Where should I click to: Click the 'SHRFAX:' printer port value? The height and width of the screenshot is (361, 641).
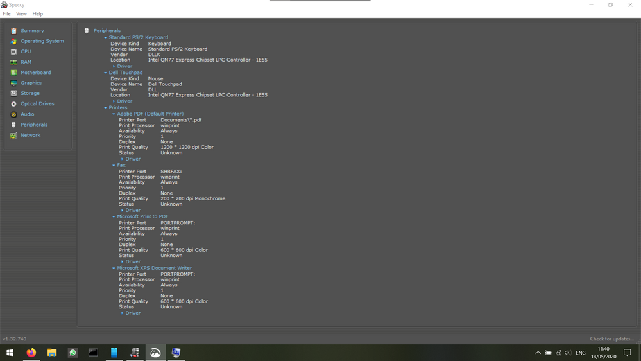pyautogui.click(x=171, y=172)
